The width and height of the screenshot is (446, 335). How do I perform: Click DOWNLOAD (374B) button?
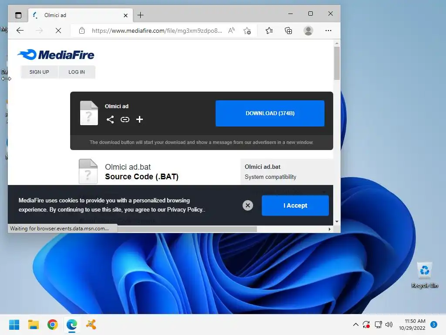(x=270, y=113)
